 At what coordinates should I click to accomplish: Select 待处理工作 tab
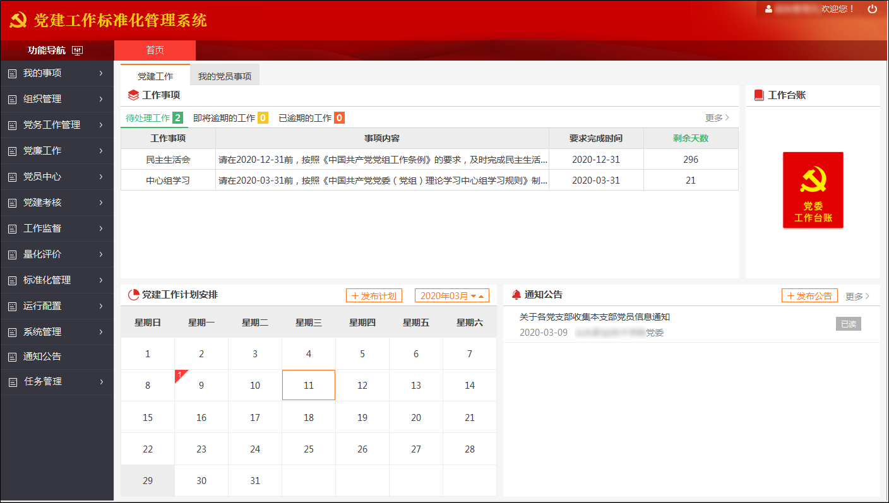[154, 118]
